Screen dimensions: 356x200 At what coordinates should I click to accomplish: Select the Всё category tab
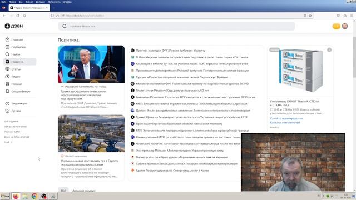pyautogui.click(x=63, y=191)
